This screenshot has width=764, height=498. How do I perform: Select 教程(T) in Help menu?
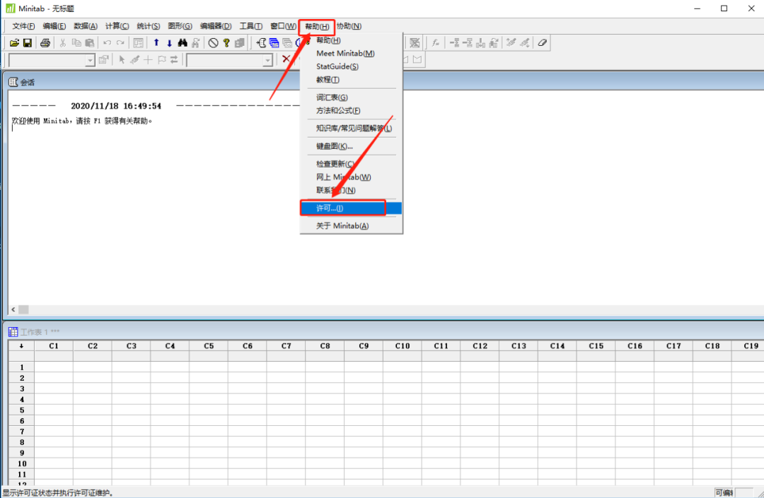click(352, 80)
